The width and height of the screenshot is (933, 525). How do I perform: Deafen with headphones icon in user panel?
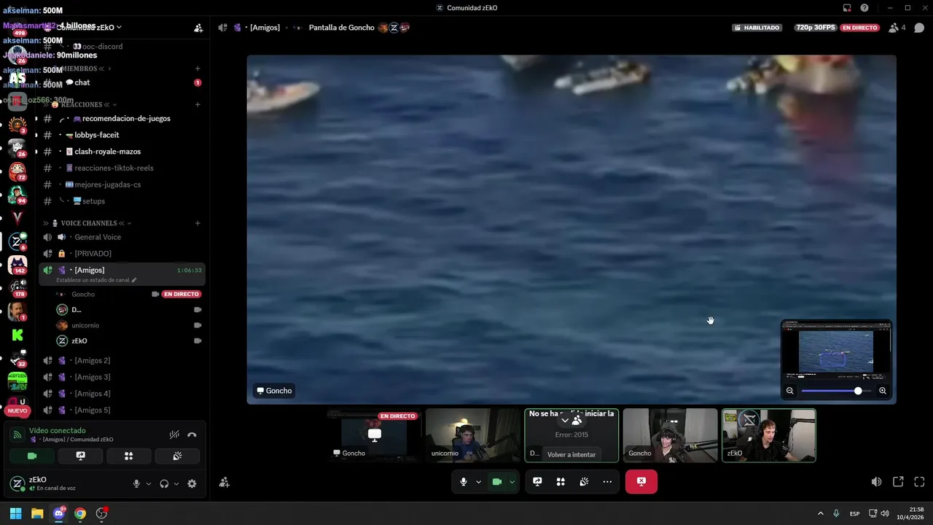164,483
